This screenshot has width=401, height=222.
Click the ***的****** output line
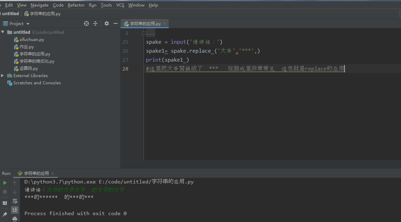pos(59,197)
